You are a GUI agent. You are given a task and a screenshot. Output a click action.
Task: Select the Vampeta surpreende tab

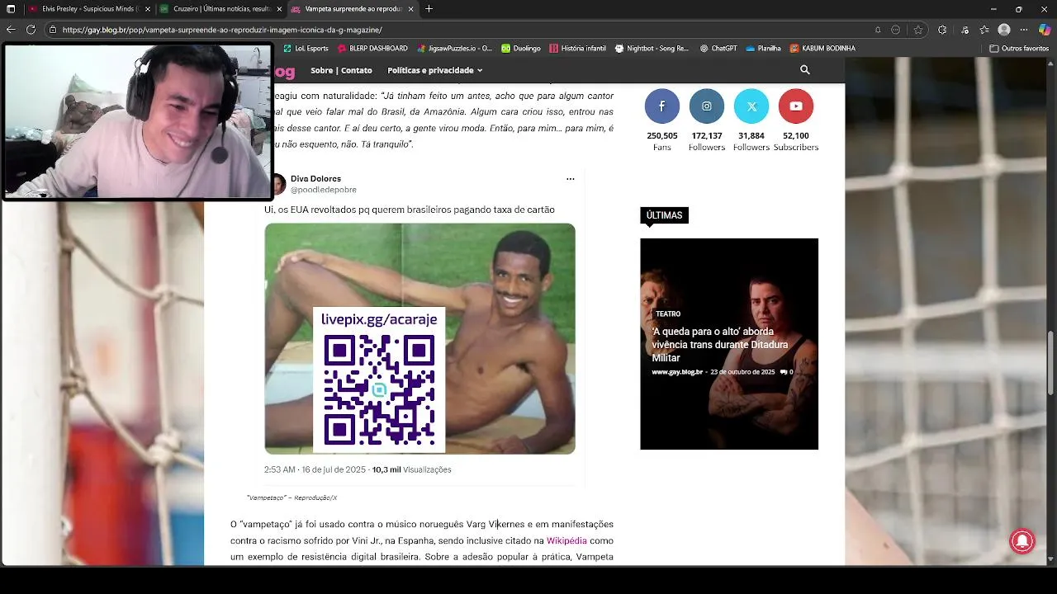(353, 9)
